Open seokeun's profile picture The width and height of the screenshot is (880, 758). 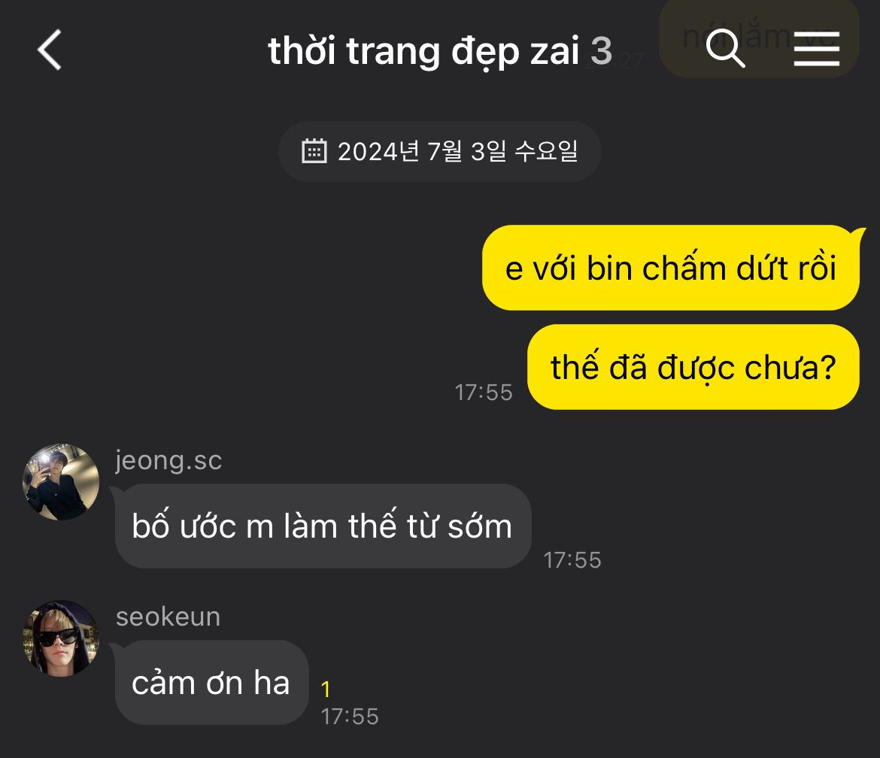[61, 638]
